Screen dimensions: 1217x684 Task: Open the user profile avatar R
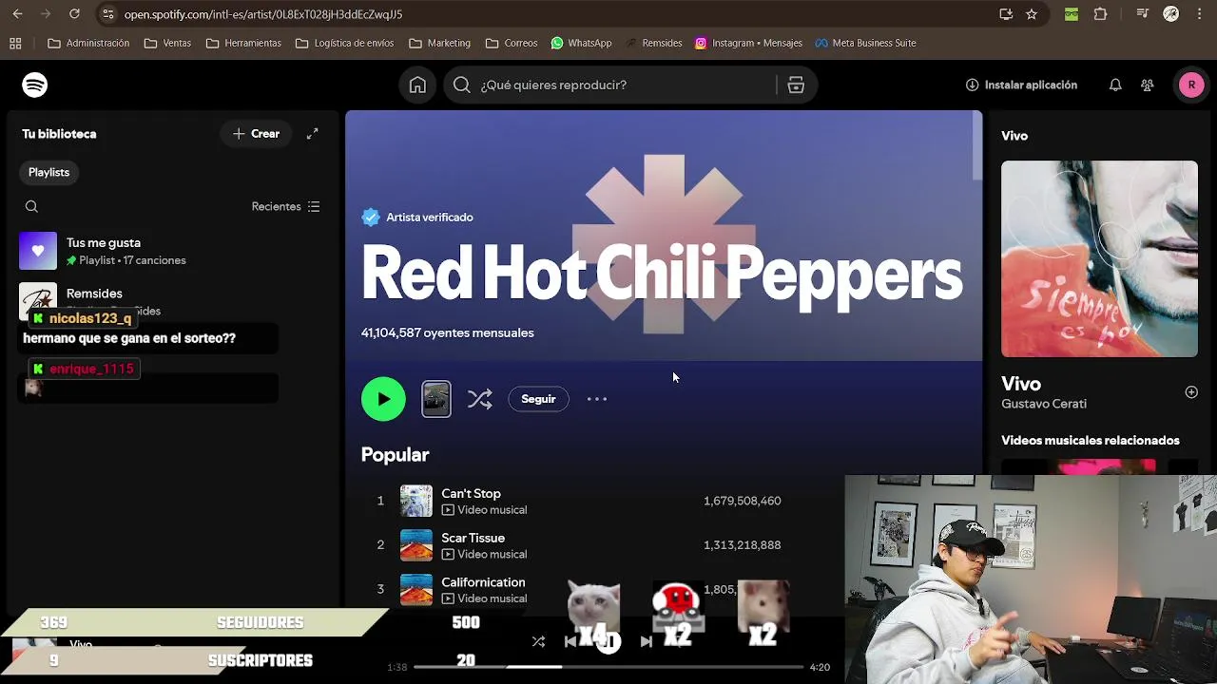[1191, 85]
